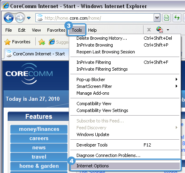
Task: Click the CoreComm logo on page
Action: (x=29, y=73)
